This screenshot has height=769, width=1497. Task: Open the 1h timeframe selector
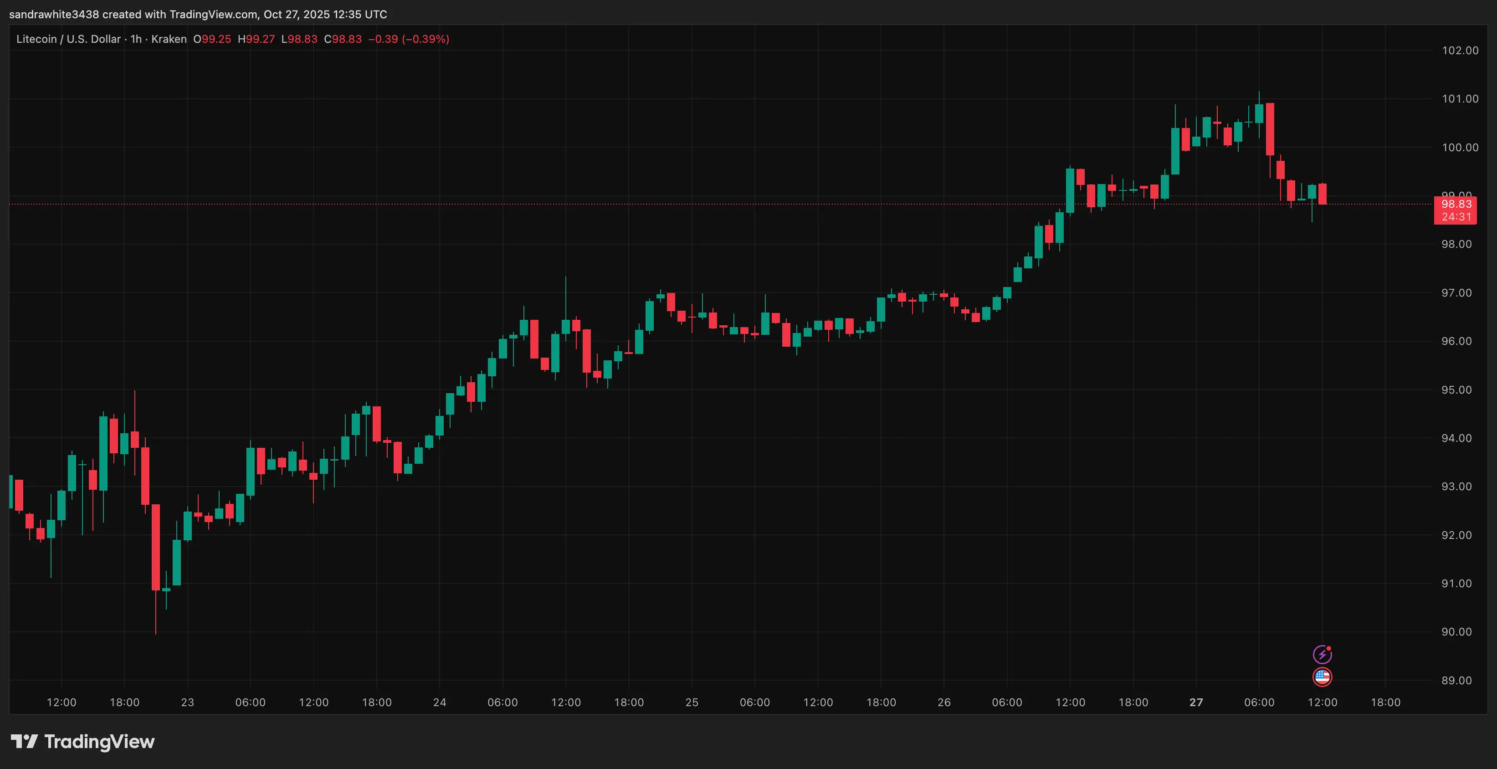[x=136, y=39]
